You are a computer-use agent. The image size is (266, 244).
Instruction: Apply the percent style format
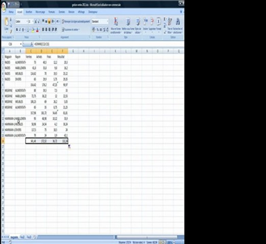coord(98,30)
